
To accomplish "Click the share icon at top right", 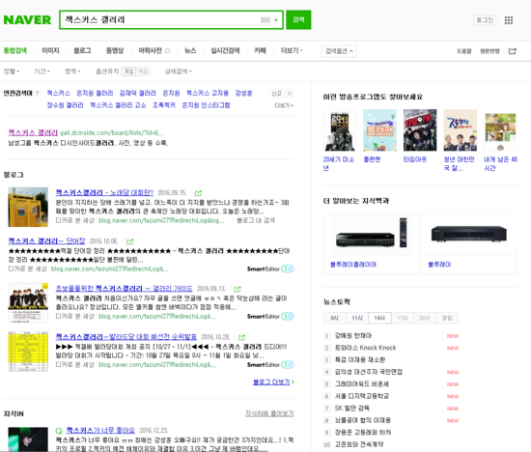I will (x=513, y=51).
